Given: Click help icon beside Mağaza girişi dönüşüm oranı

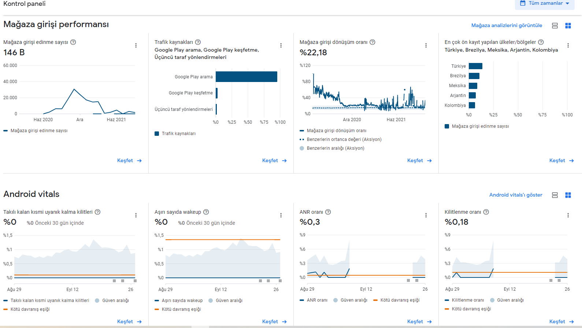Looking at the screenshot, I should (x=372, y=42).
